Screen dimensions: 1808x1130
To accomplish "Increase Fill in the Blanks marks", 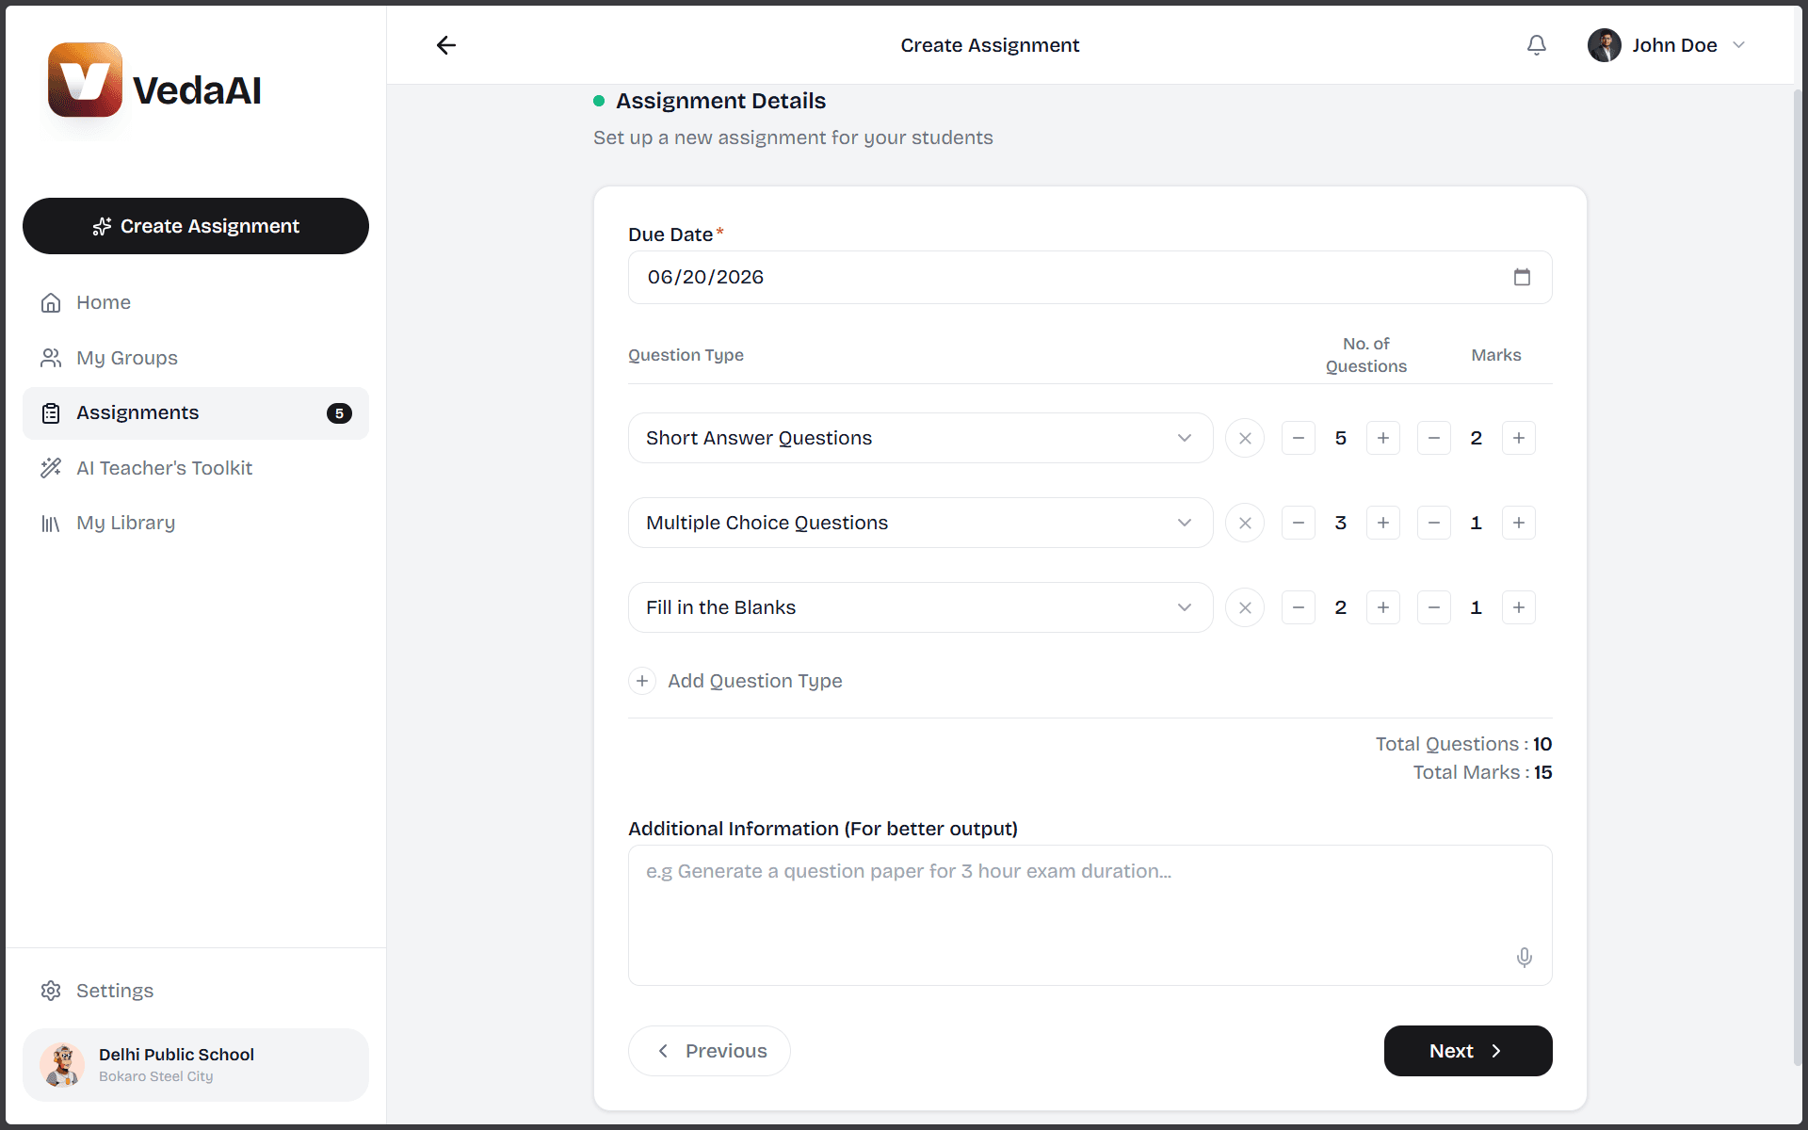I will click(x=1519, y=607).
